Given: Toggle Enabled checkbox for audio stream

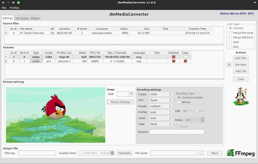Looking at the screenshot, I should pos(174,61).
